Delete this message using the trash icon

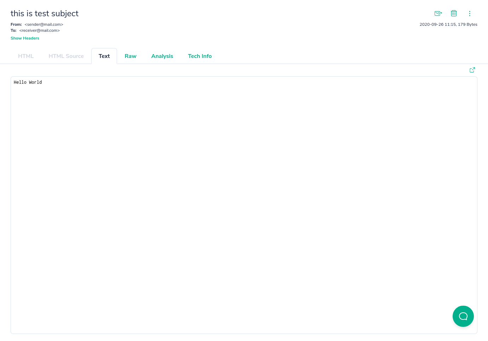click(454, 13)
